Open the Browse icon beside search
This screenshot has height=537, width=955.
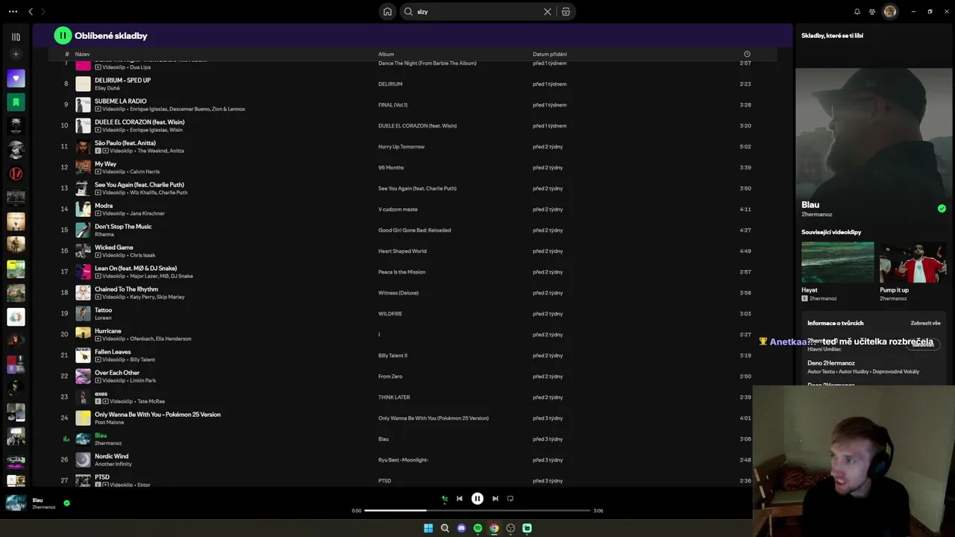566,12
